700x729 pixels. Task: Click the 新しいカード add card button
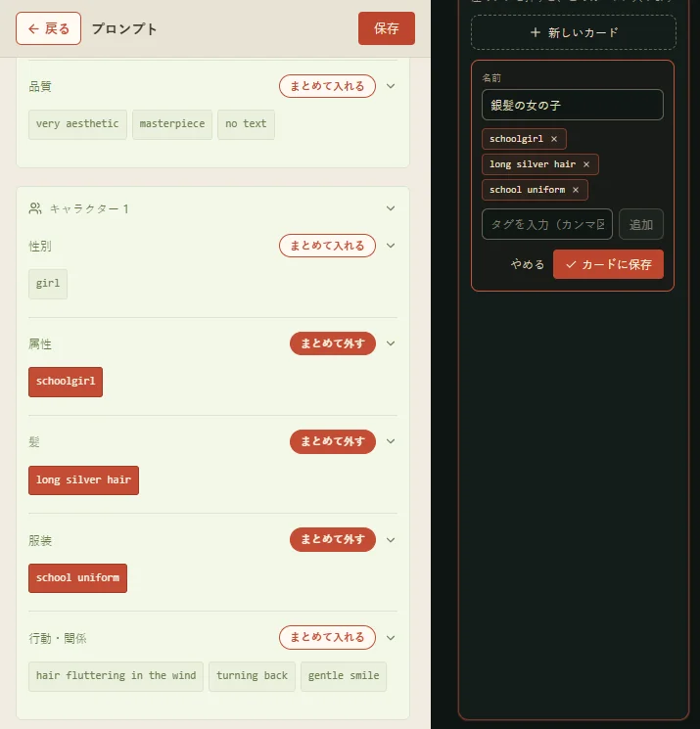[574, 32]
